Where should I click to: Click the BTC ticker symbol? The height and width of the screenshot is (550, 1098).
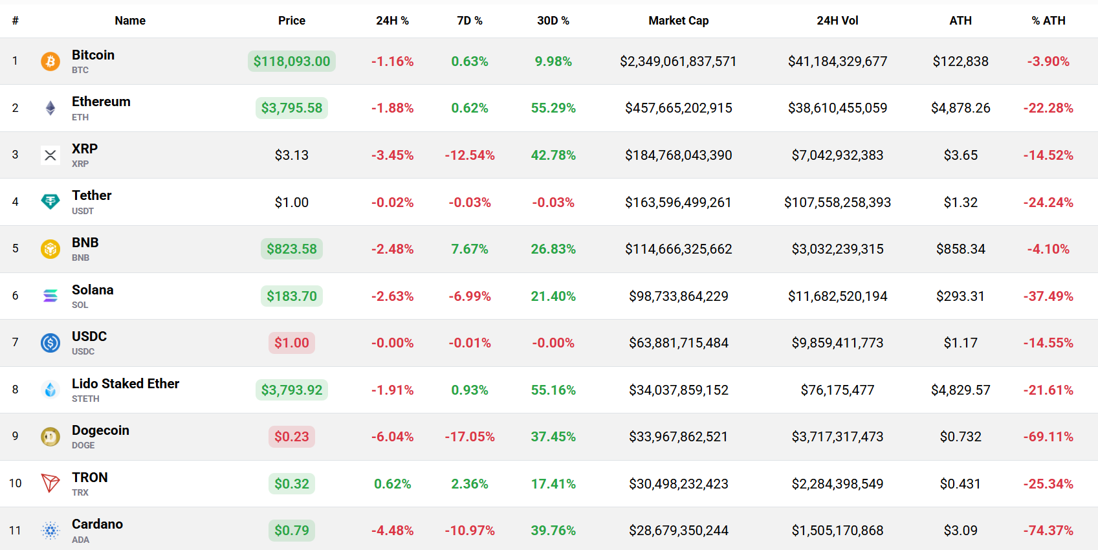[x=80, y=70]
